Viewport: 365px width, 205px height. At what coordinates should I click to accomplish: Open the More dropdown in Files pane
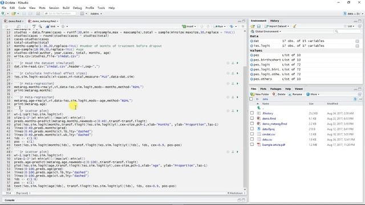coord(313,94)
